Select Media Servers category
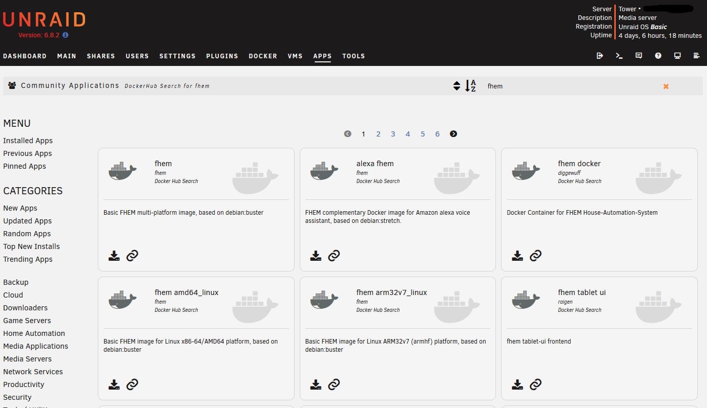The image size is (707, 408). point(27,359)
